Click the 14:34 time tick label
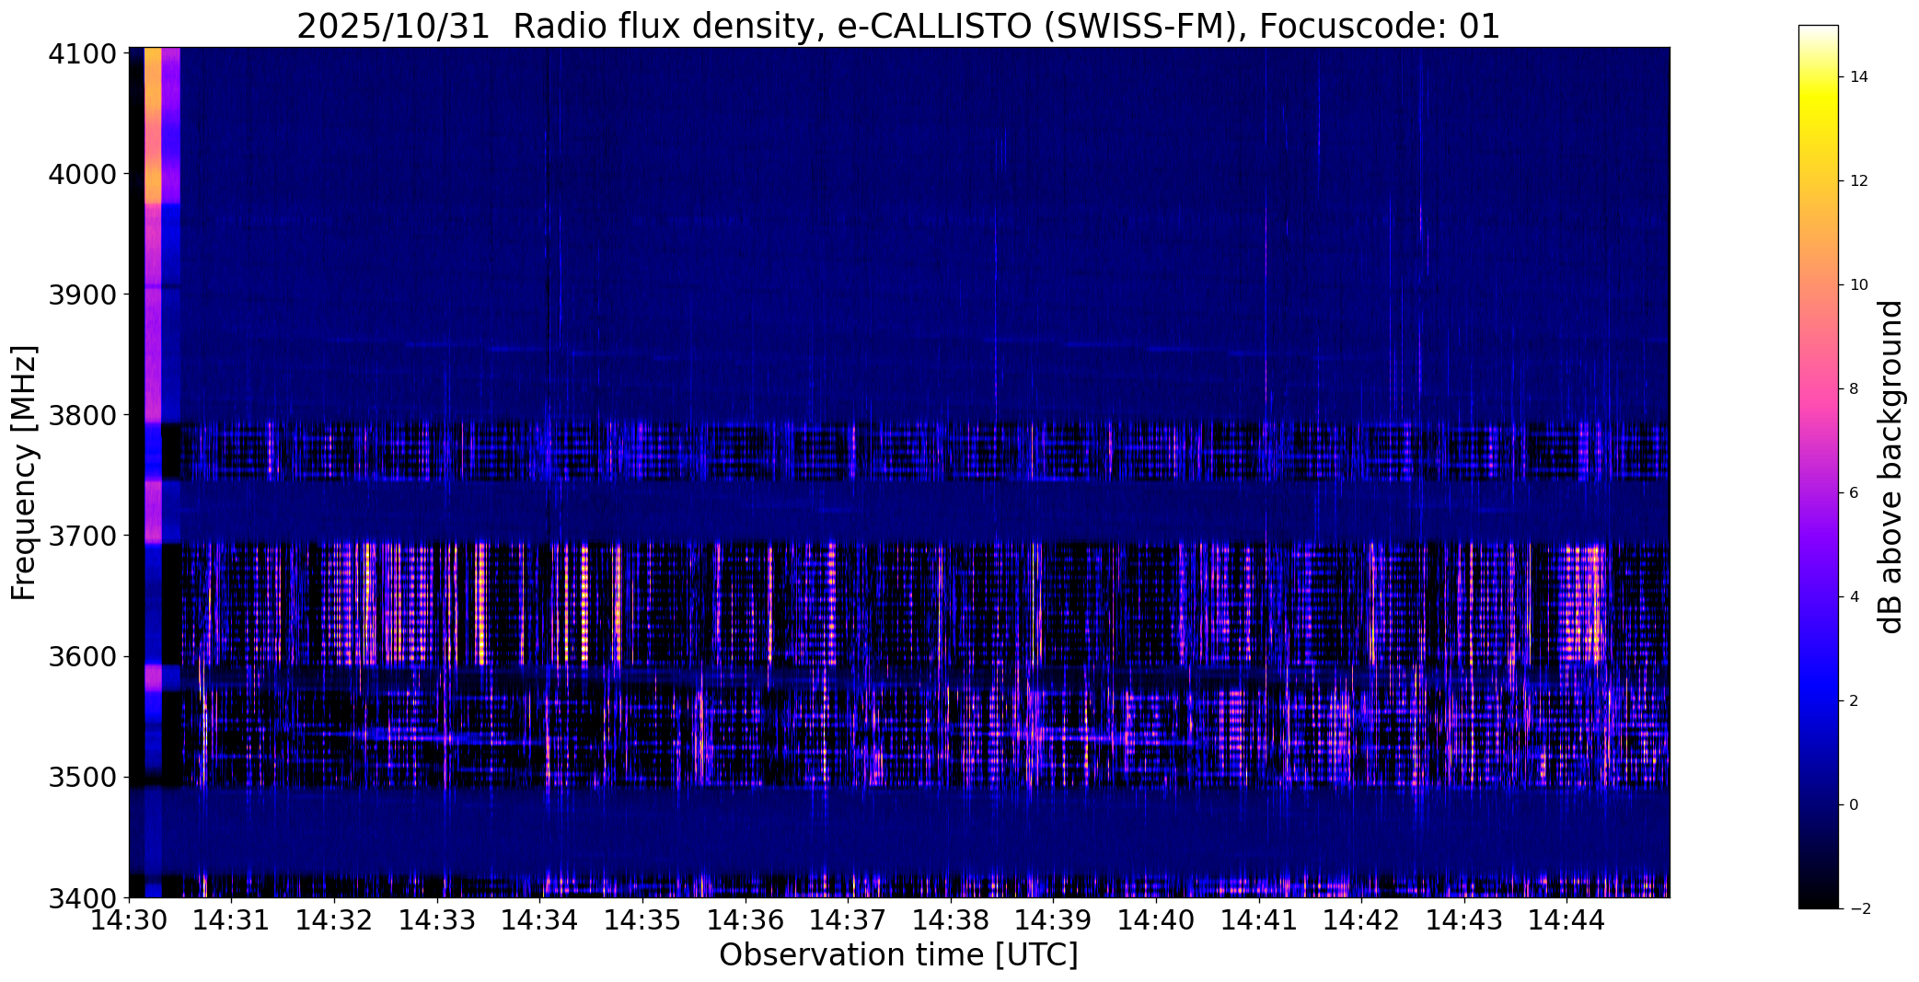This screenshot has height=982, width=1919. click(x=540, y=920)
